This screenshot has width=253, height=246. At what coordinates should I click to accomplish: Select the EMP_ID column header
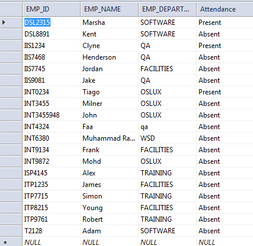coord(51,9)
